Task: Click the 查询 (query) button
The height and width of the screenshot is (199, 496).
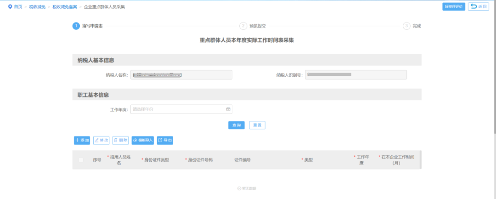Action: tap(236, 125)
